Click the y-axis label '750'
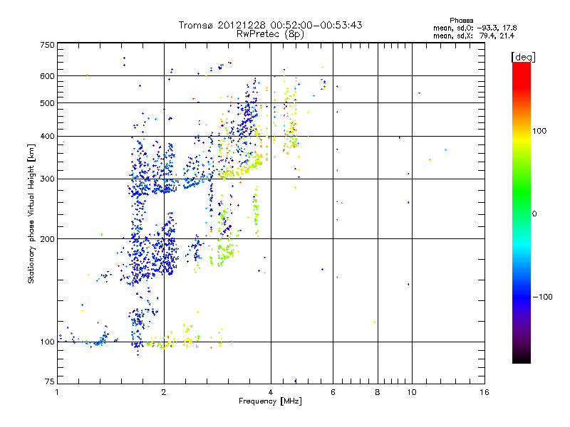This screenshot has height=427, width=570. pyautogui.click(x=47, y=45)
